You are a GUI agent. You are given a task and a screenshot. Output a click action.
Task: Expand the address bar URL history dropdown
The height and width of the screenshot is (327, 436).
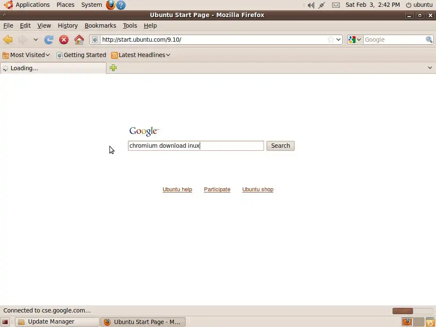click(x=338, y=40)
